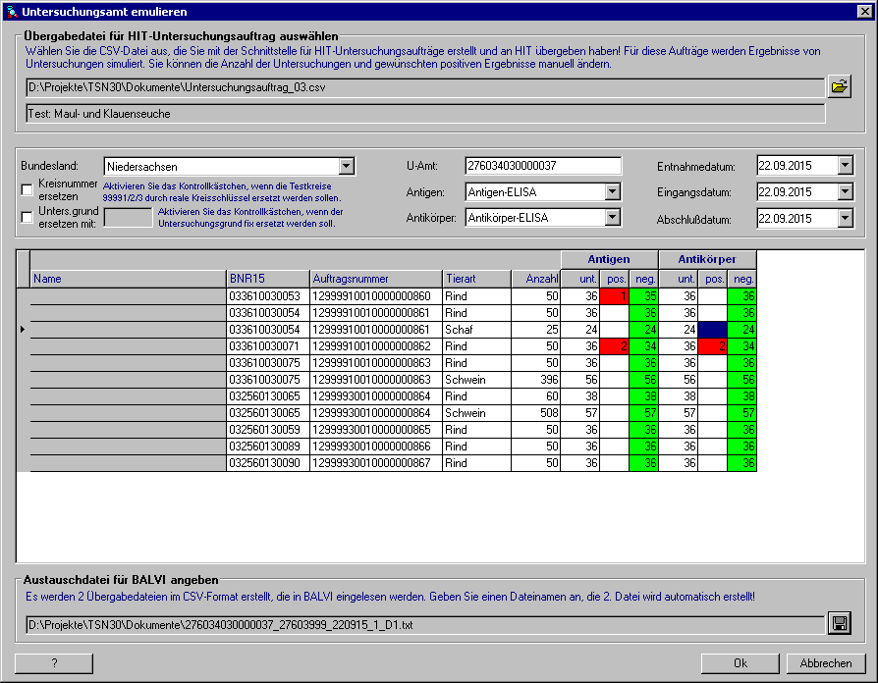The width and height of the screenshot is (878, 683).
Task: Select red Antikörper pos. cell showing 2
Action: (712, 346)
